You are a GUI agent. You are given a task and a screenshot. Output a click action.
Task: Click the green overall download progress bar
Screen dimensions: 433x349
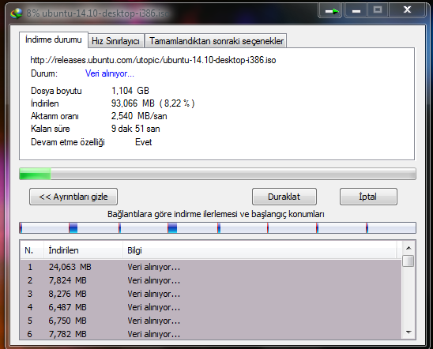(x=217, y=174)
